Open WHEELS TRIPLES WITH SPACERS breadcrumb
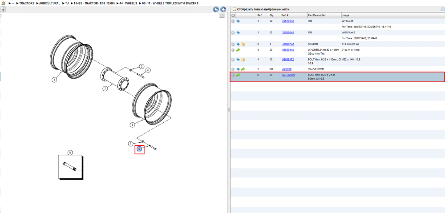Screen dimensions: 445x213 [170, 4]
